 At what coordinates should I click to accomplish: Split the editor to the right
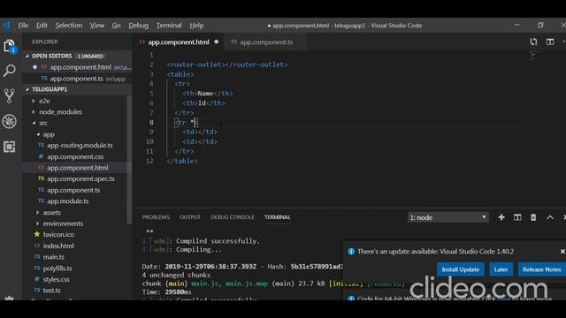coord(550,42)
